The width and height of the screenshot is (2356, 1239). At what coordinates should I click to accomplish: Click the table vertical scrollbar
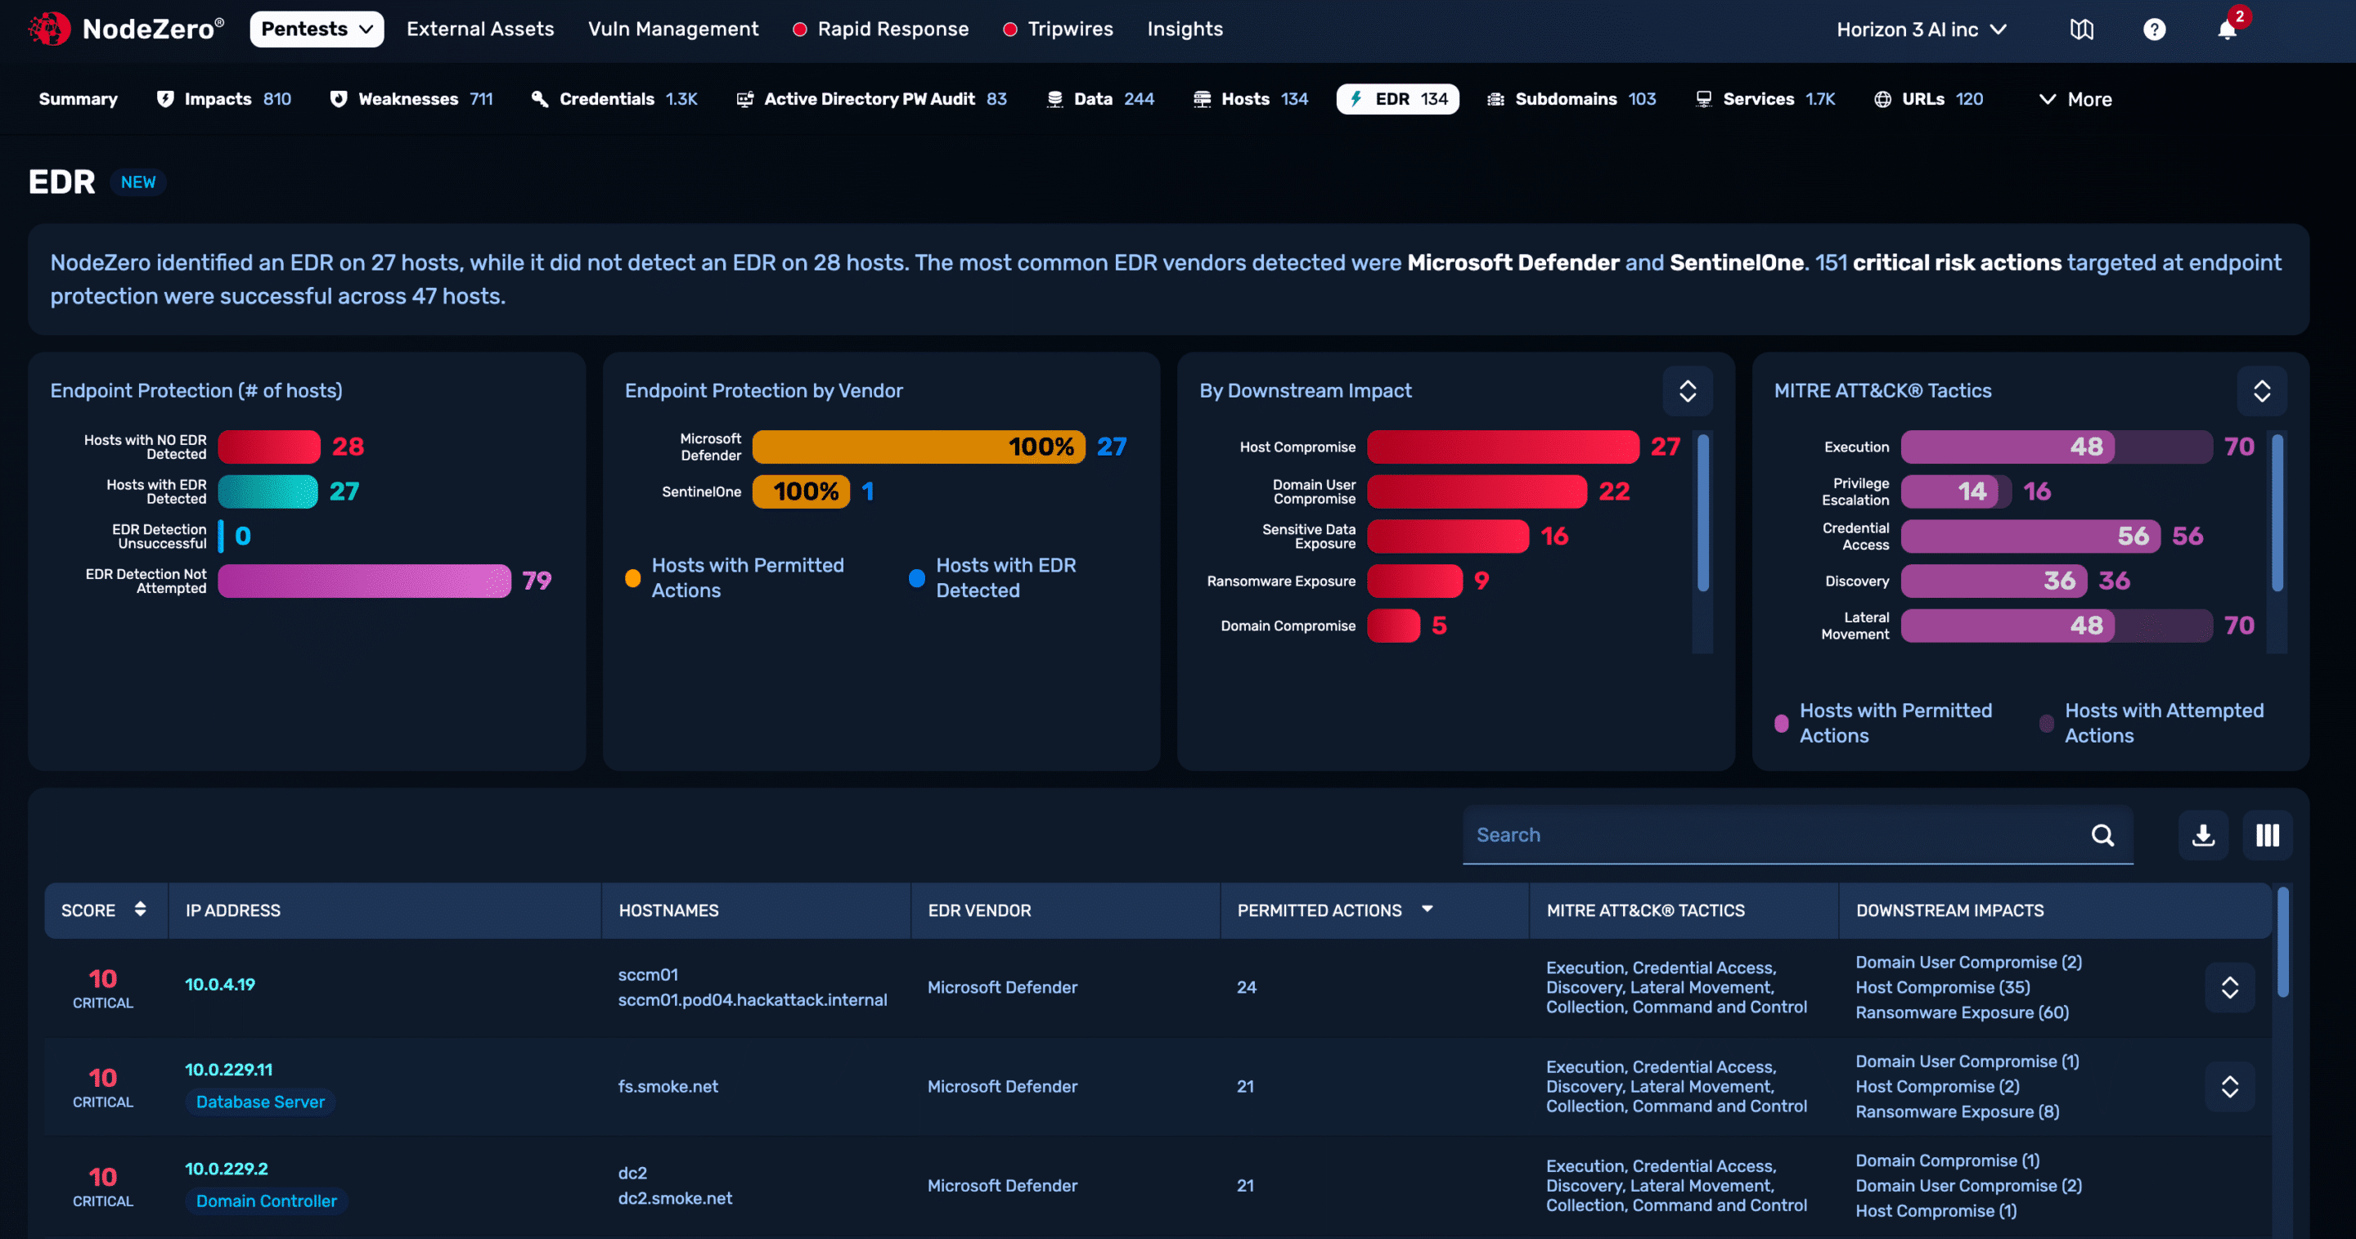pos(2283,942)
